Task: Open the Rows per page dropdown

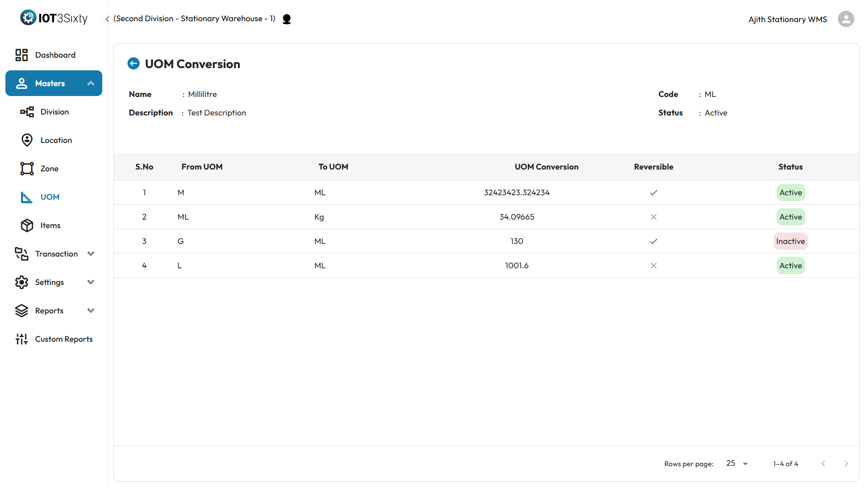Action: 737,464
